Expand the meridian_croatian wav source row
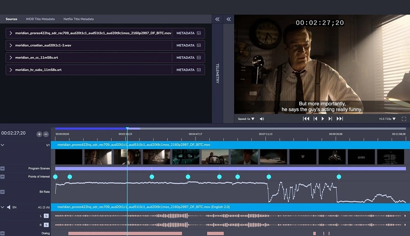410x236 pixels. coord(11,45)
